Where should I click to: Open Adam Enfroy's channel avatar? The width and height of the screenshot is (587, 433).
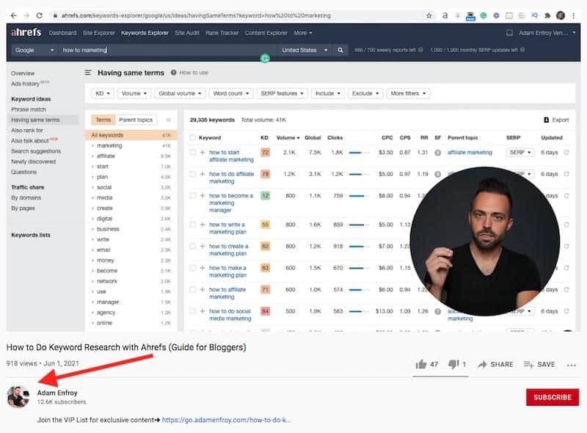point(18,396)
